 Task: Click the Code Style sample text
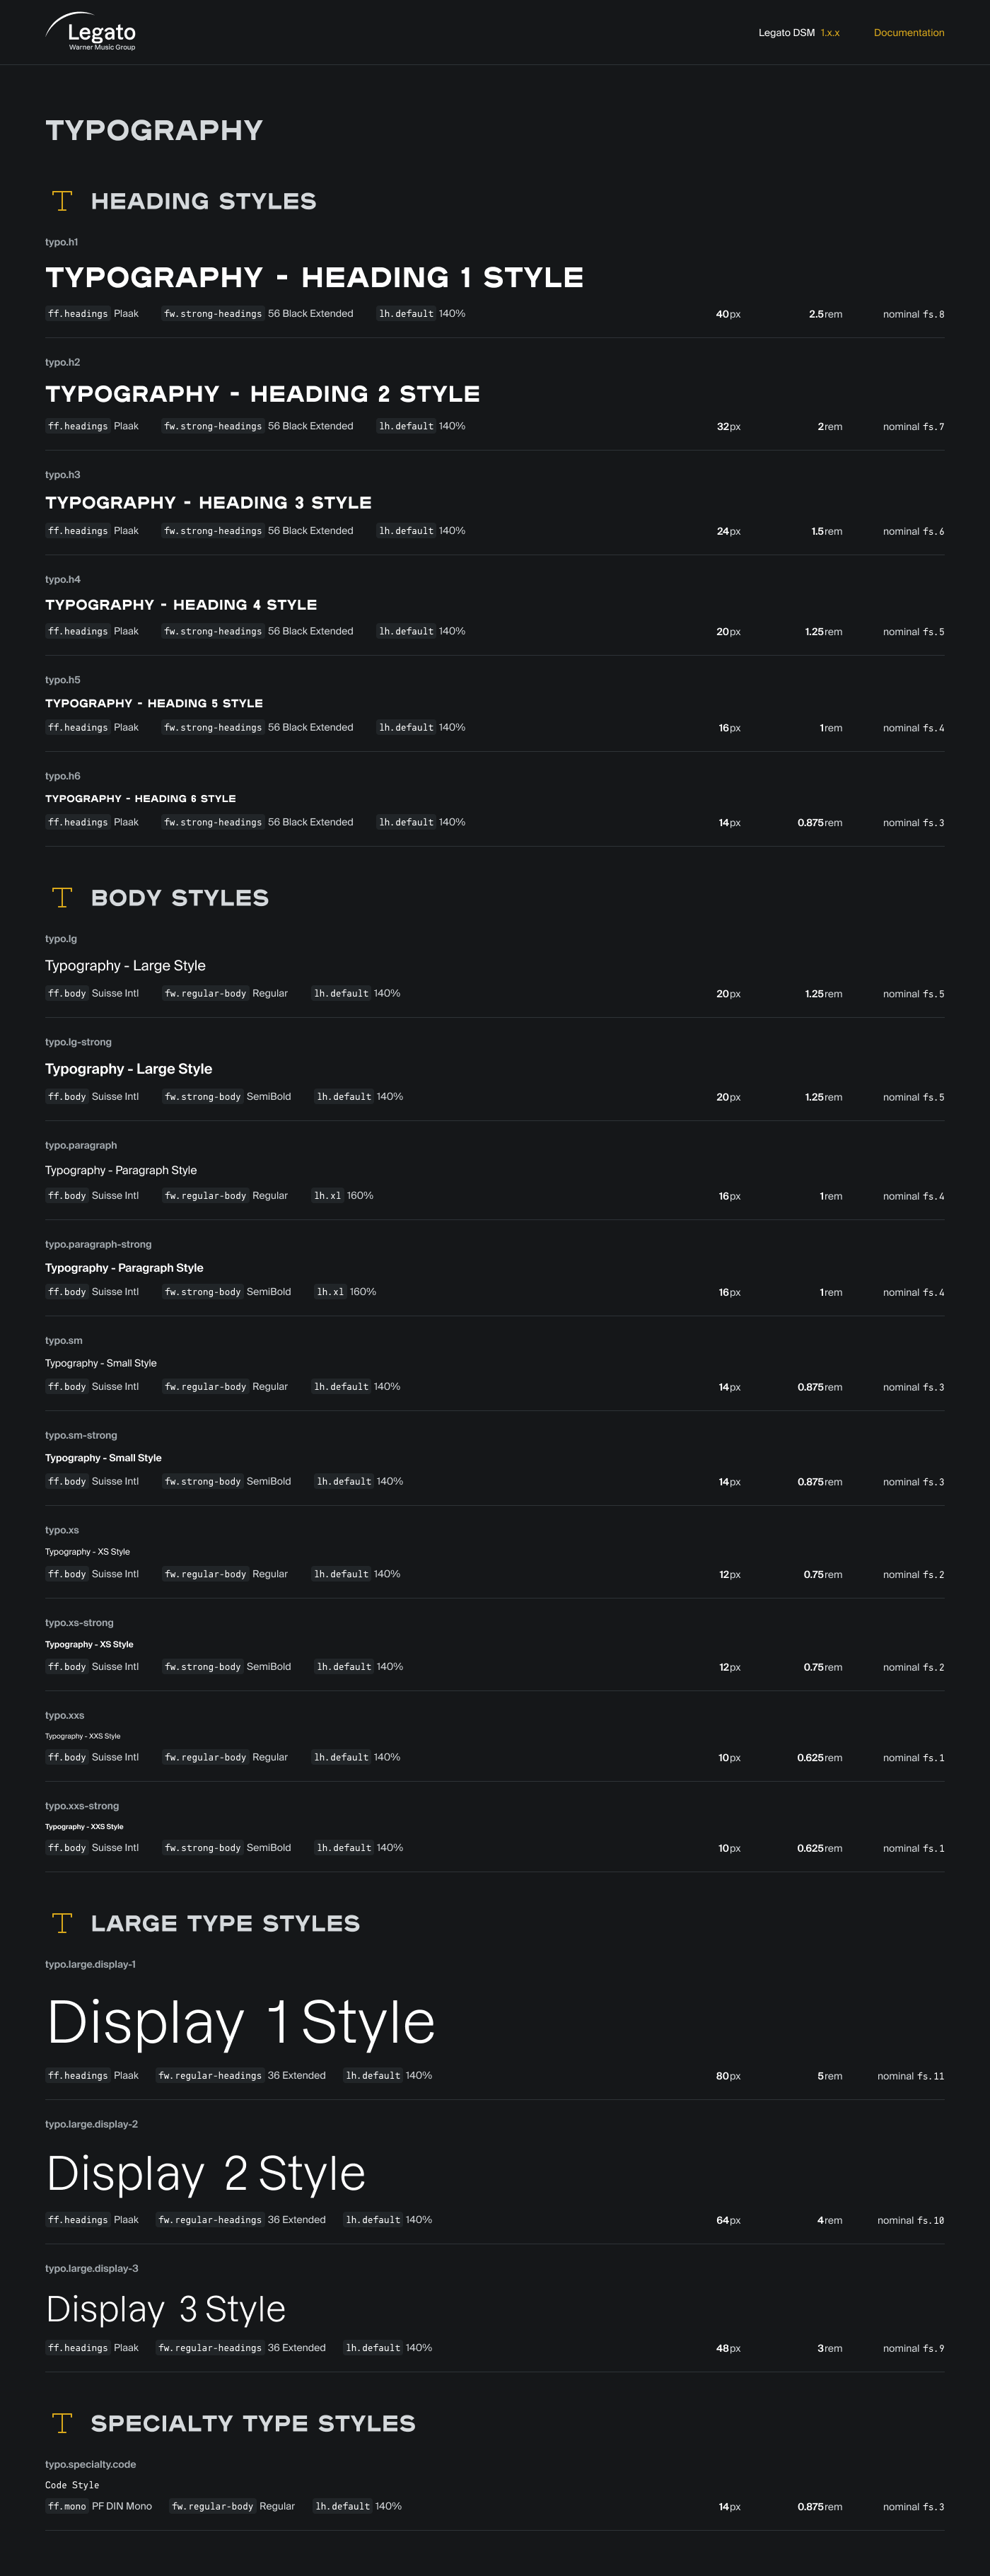pos(72,2485)
